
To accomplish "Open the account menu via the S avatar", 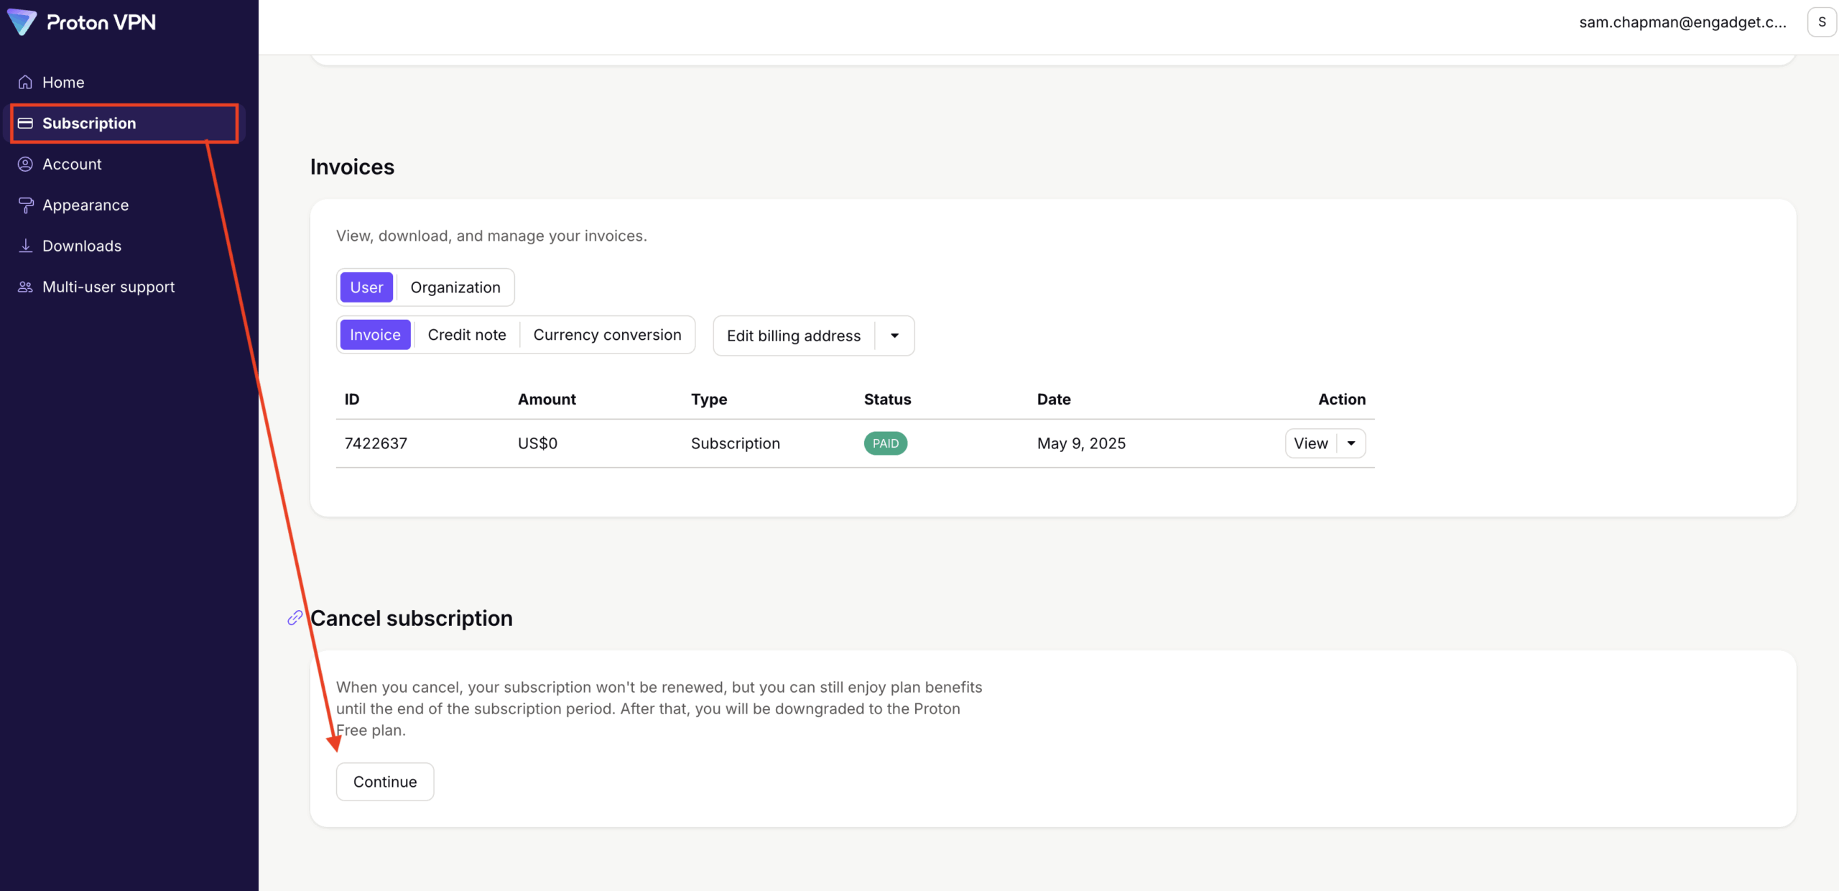I will 1822,22.
